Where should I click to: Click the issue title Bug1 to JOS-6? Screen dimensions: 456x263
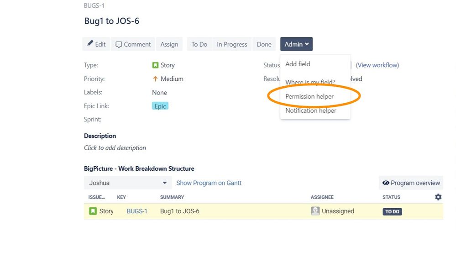(112, 21)
